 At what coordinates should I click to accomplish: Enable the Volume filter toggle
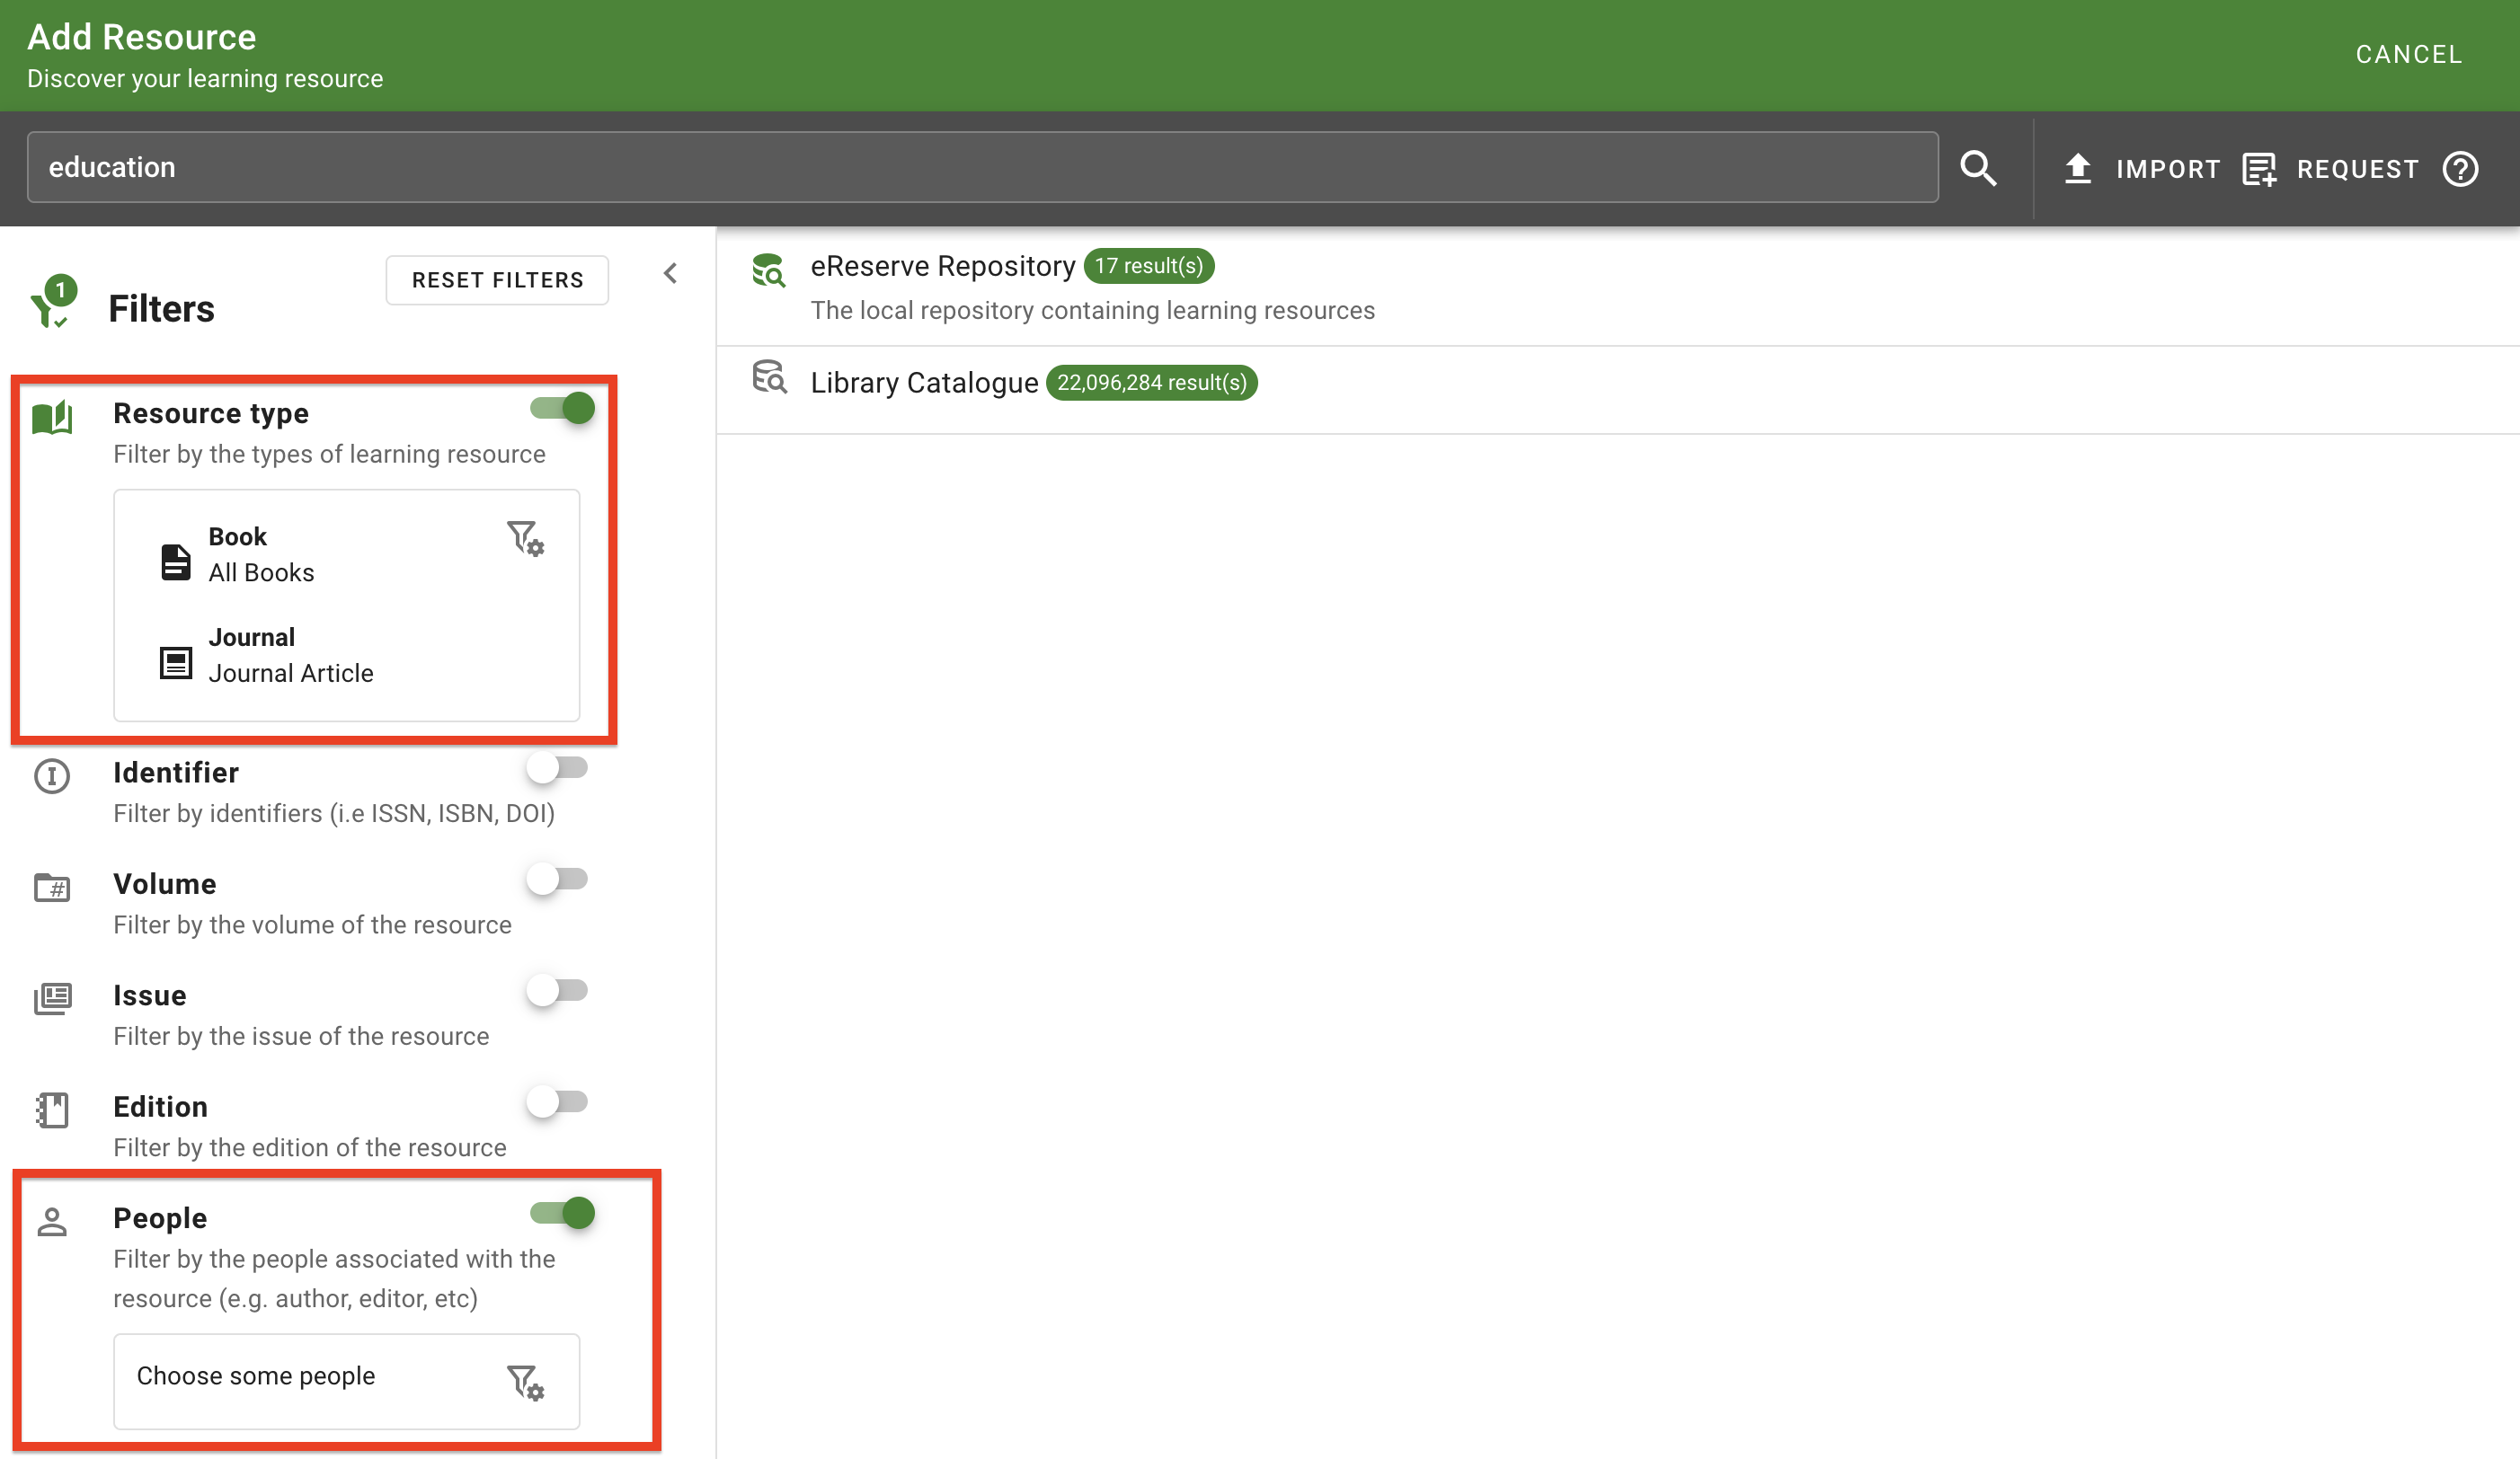pos(560,879)
